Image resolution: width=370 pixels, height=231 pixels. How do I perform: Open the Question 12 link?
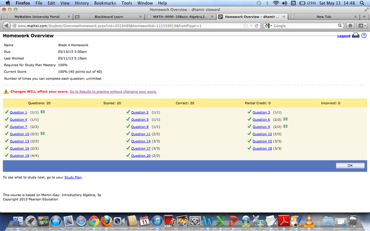pyautogui.click(x=262, y=134)
